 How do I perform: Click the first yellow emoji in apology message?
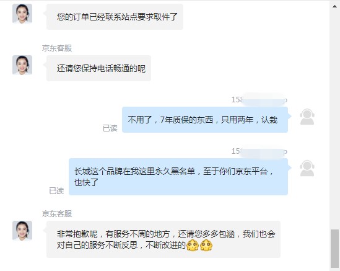coord(193,246)
